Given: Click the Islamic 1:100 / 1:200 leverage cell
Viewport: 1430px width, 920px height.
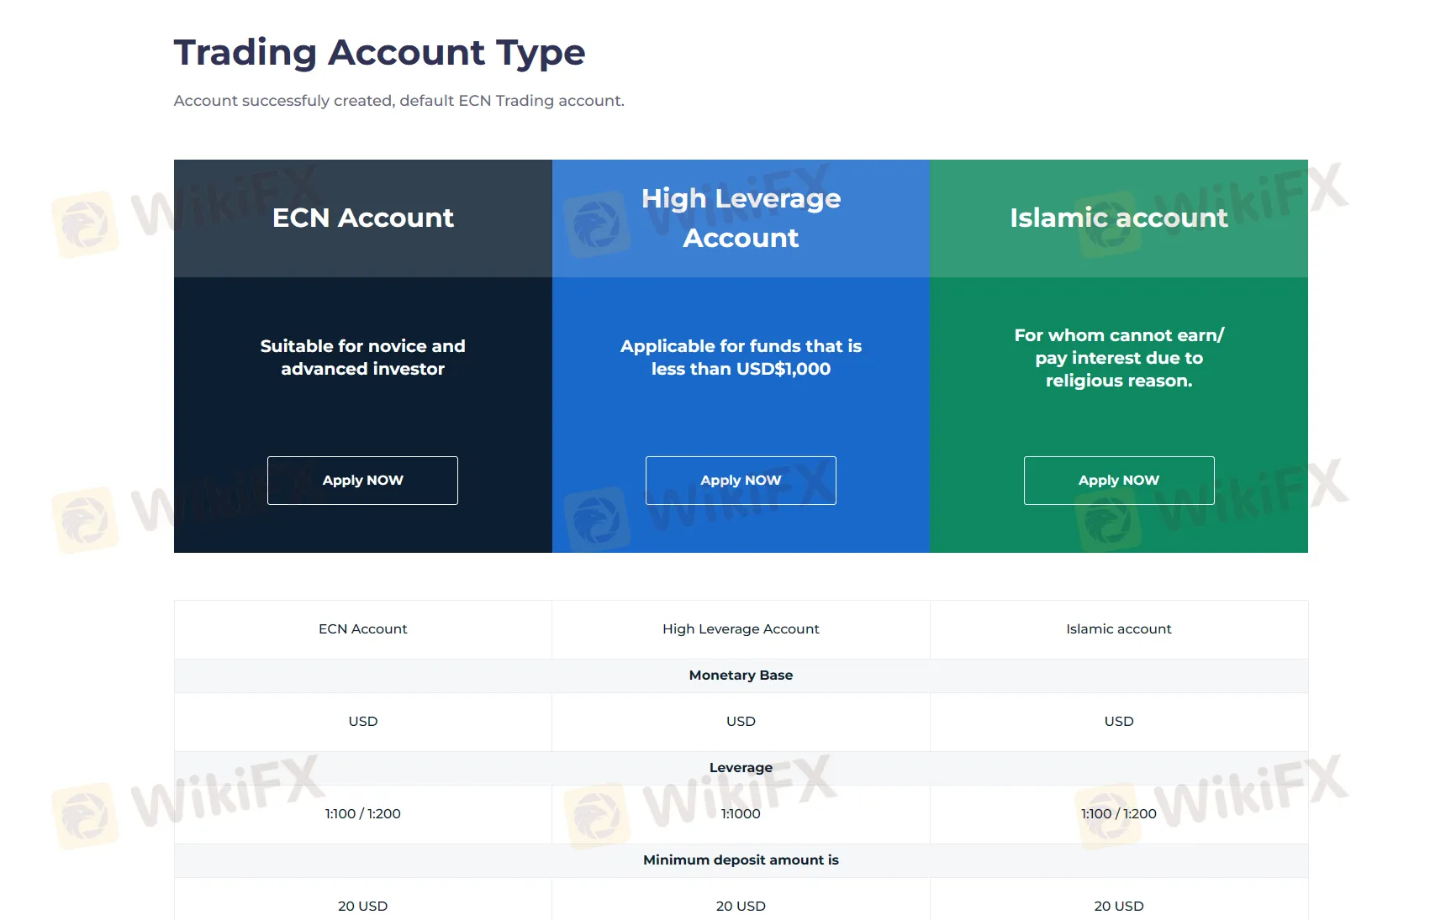Looking at the screenshot, I should coord(1119,814).
